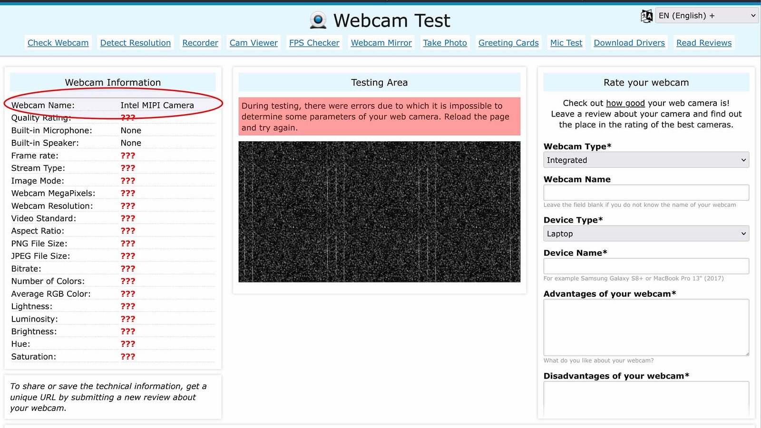Click the Device Name text field
Screen dimensions: 761x428
646,266
